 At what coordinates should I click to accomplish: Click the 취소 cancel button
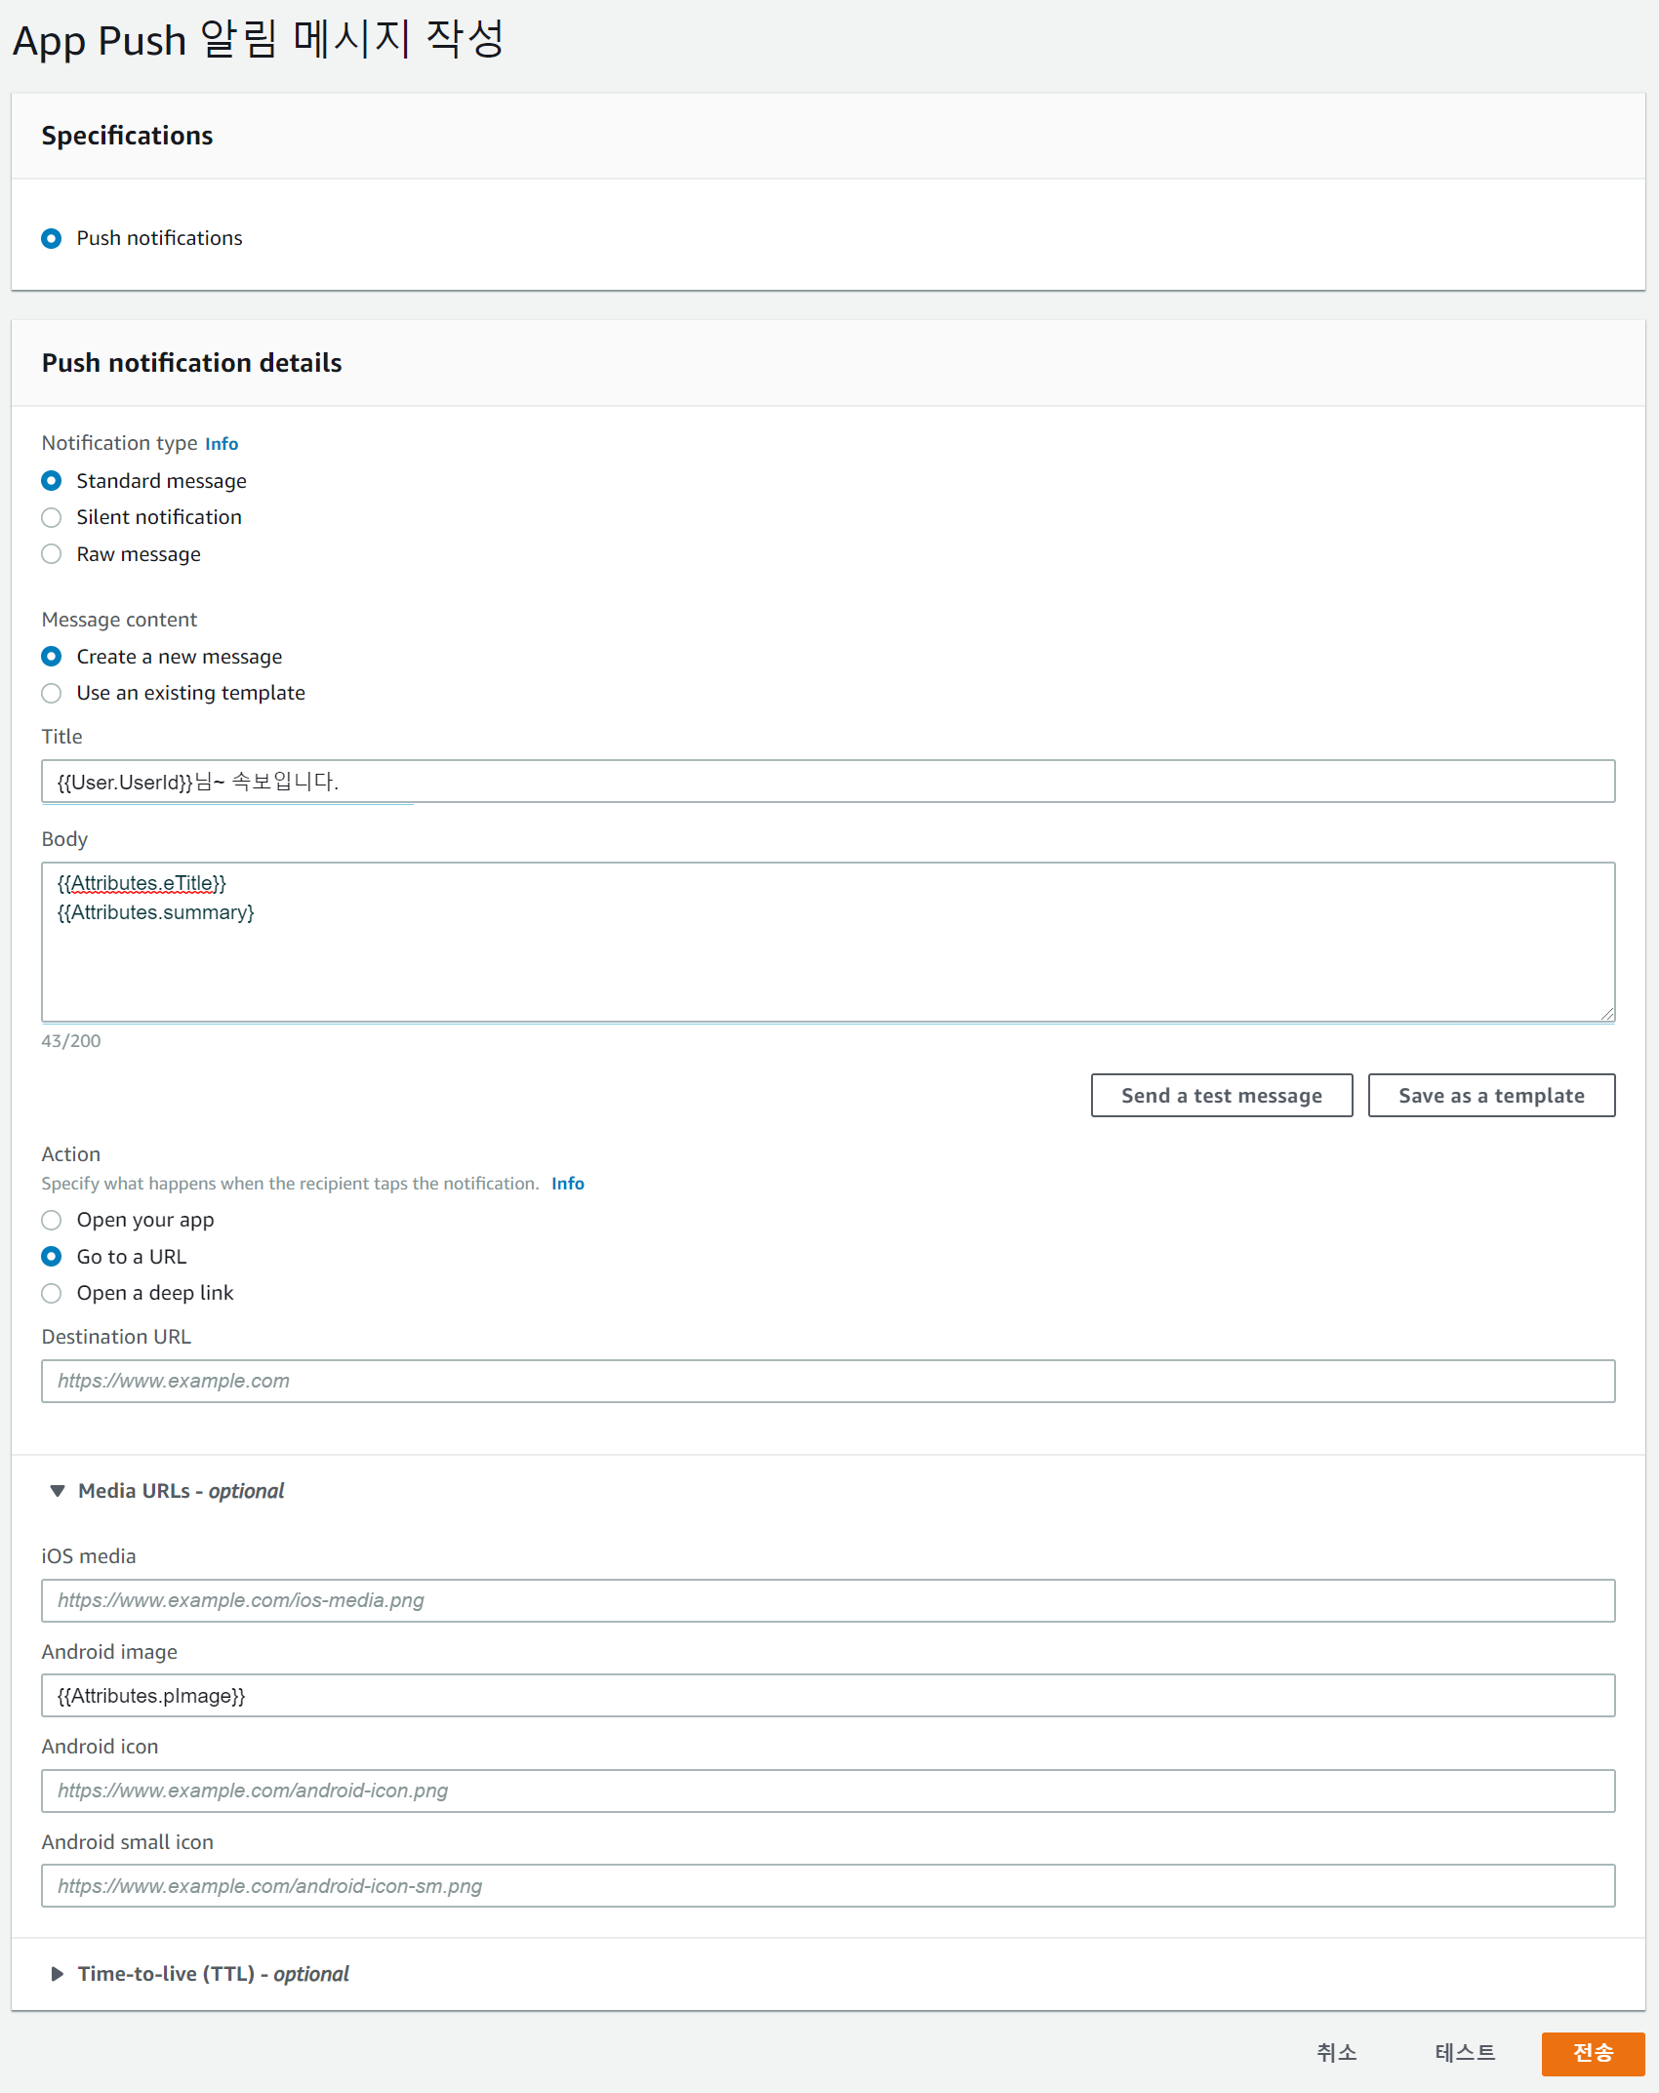click(x=1337, y=2053)
